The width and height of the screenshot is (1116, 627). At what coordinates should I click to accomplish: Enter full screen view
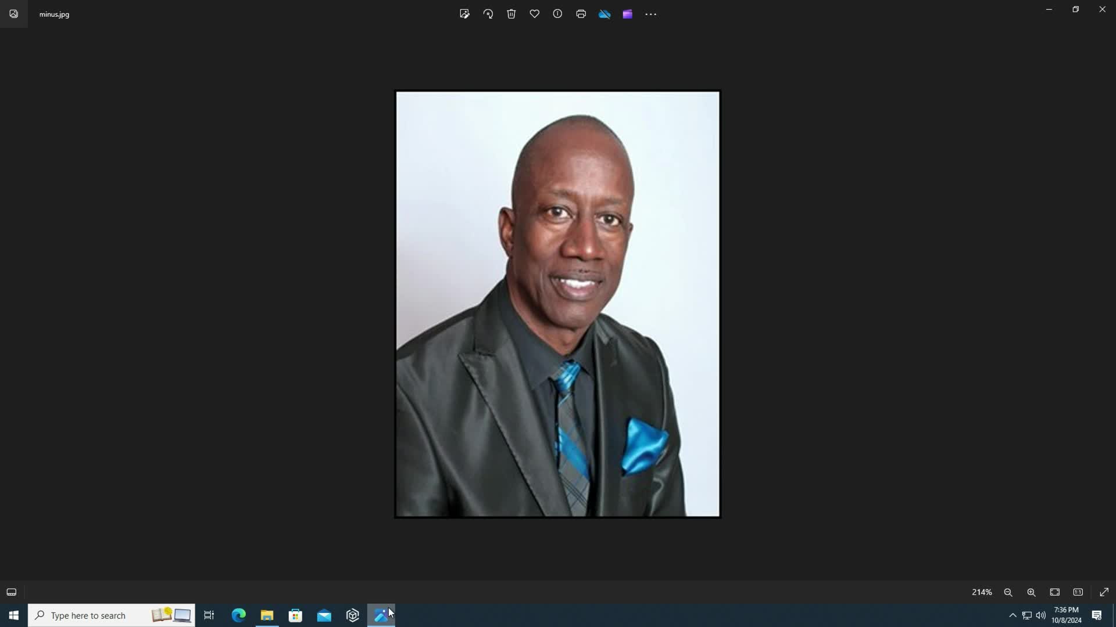pos(1104,592)
